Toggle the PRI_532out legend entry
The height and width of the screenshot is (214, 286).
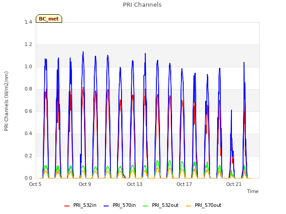161,205
